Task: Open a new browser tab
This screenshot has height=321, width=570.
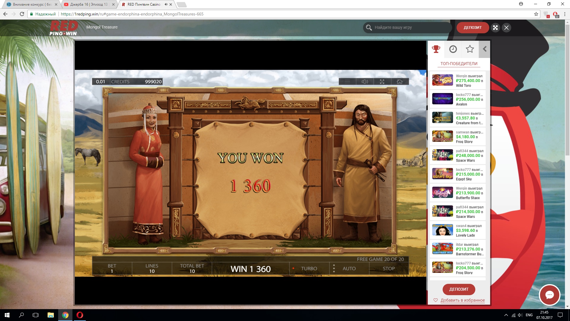Action: pos(181,4)
